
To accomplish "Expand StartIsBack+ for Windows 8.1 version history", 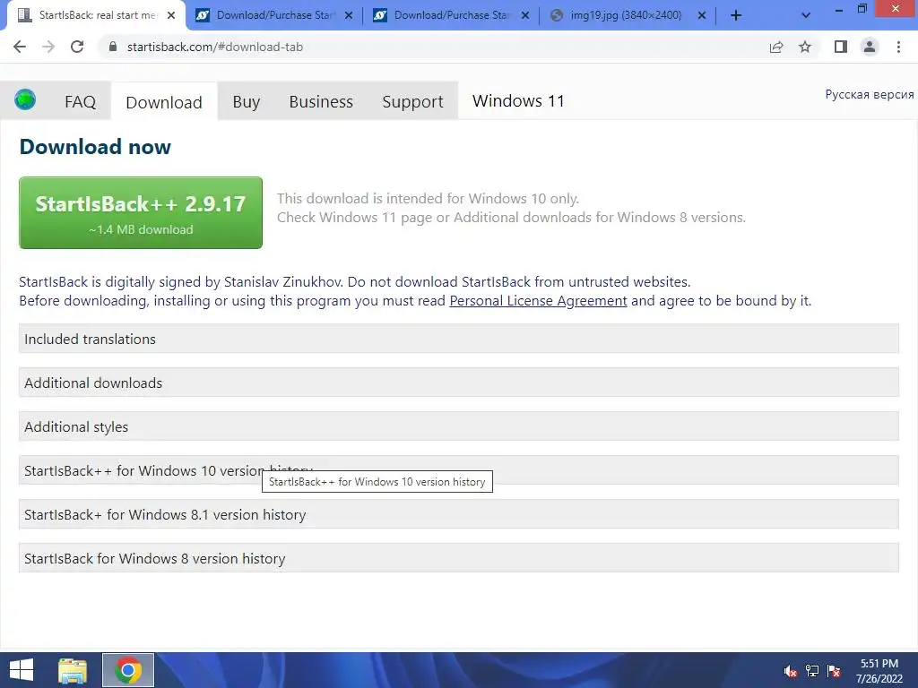I will pyautogui.click(x=458, y=514).
